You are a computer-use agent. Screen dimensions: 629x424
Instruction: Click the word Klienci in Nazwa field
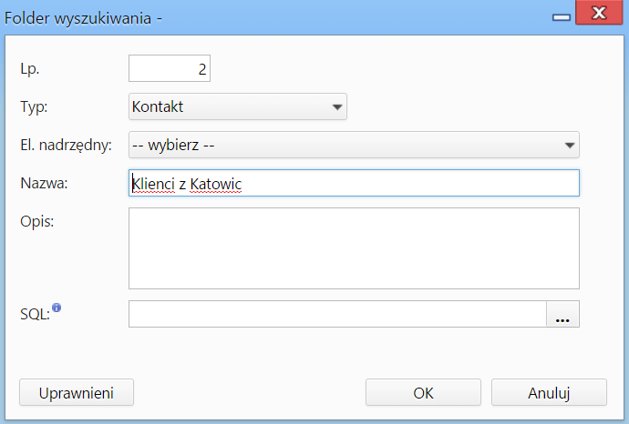coord(154,184)
